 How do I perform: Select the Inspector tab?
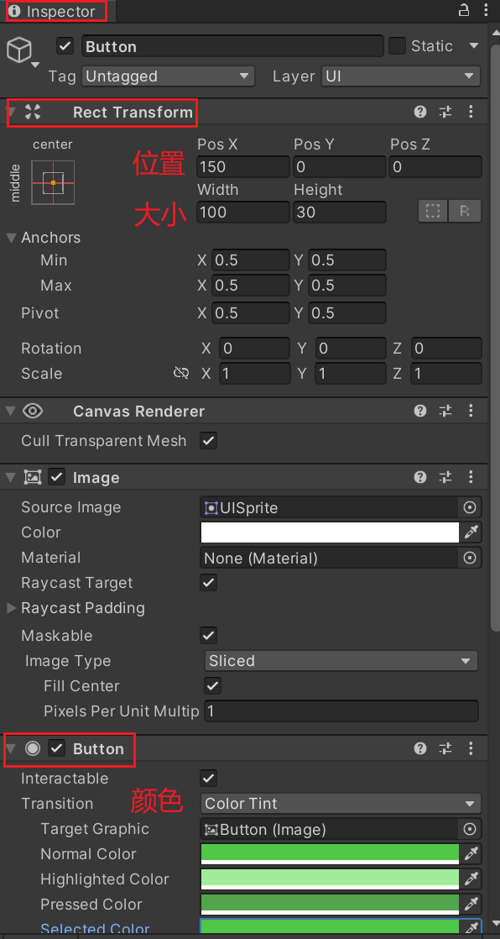point(57,12)
